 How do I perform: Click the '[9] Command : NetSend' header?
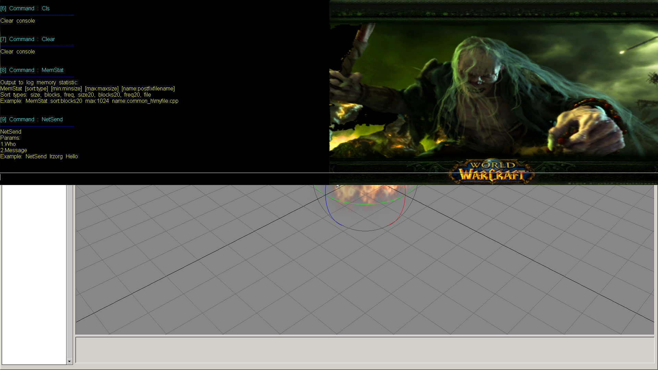[32, 120]
